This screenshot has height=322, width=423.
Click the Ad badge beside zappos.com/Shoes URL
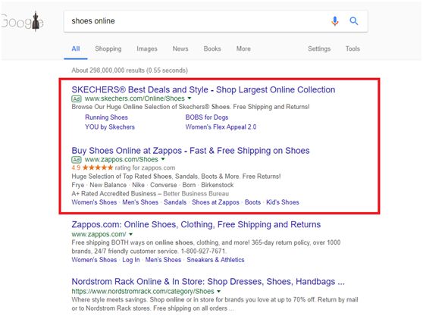pos(77,160)
